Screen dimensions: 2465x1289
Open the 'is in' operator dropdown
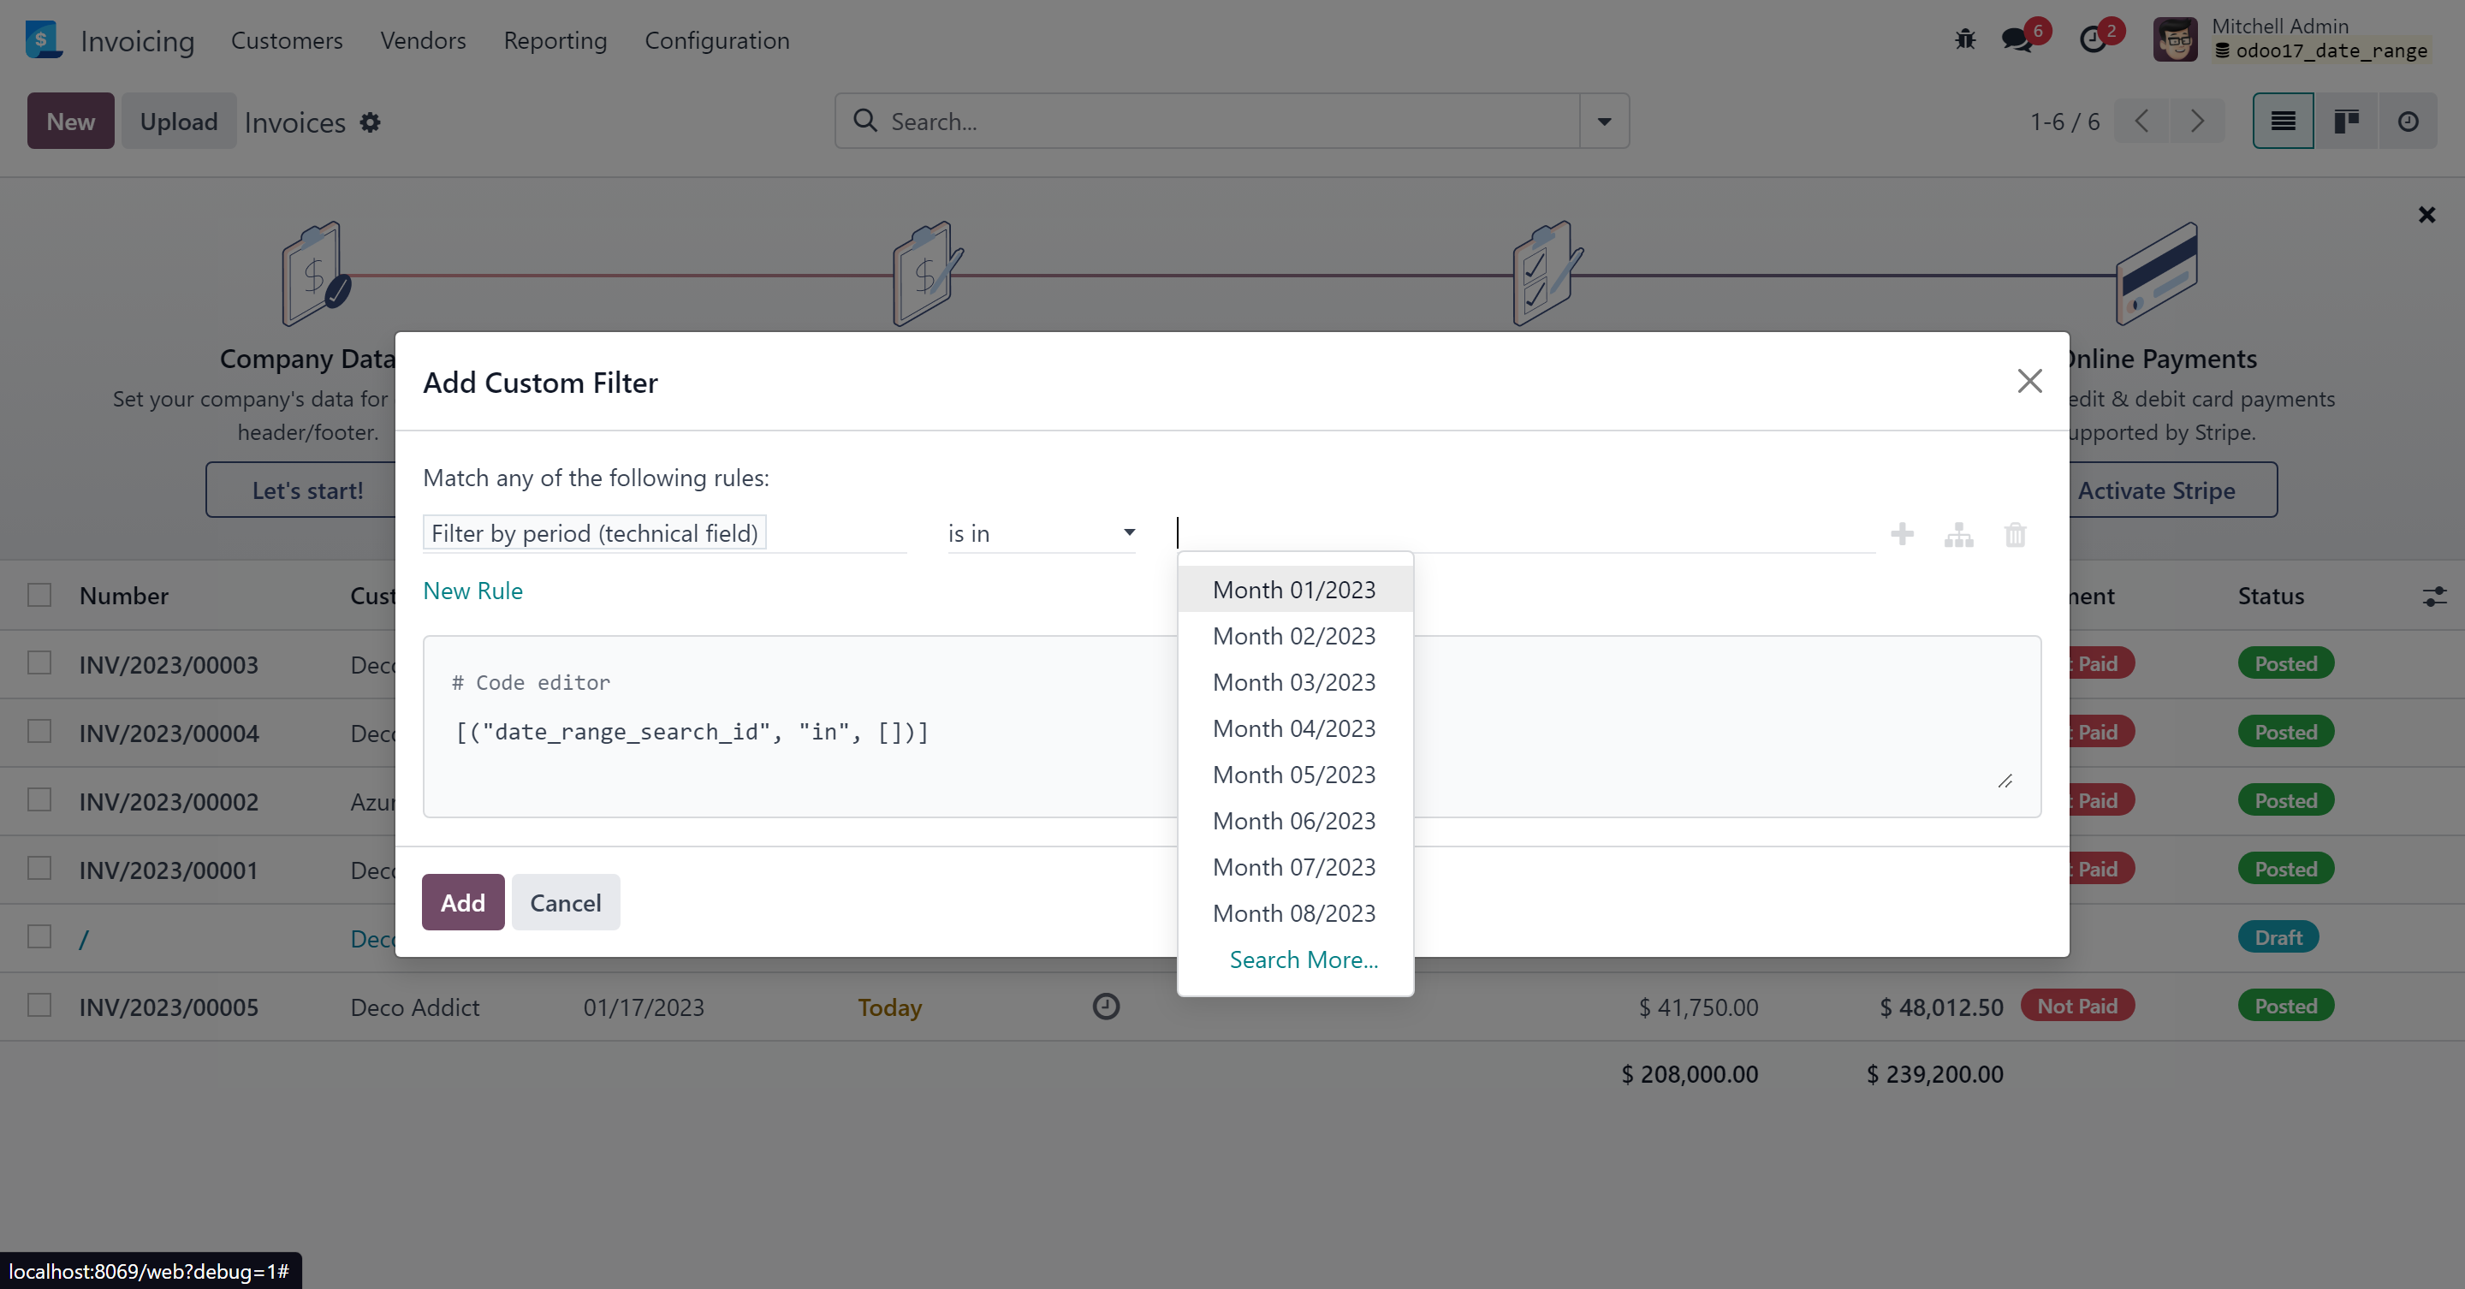tap(1041, 533)
